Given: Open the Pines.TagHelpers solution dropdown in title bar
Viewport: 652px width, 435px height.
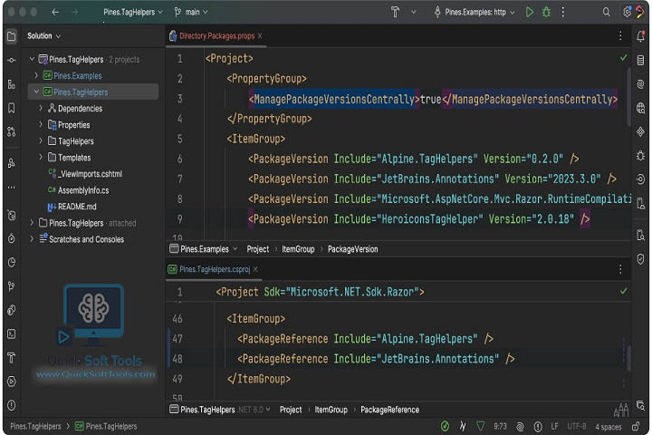Looking at the screenshot, I should (132, 12).
